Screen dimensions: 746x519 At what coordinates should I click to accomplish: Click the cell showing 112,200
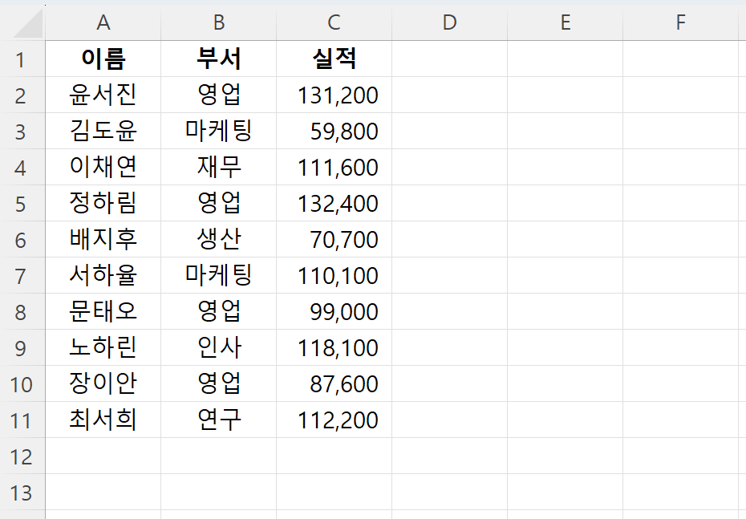coord(333,420)
